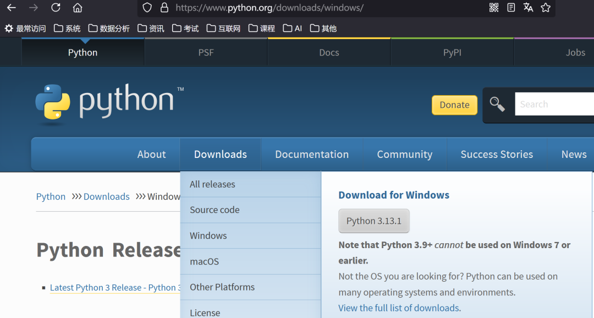Screen dimensions: 594x318
Task: Follow View the full list of downloads link
Action: click(x=399, y=308)
